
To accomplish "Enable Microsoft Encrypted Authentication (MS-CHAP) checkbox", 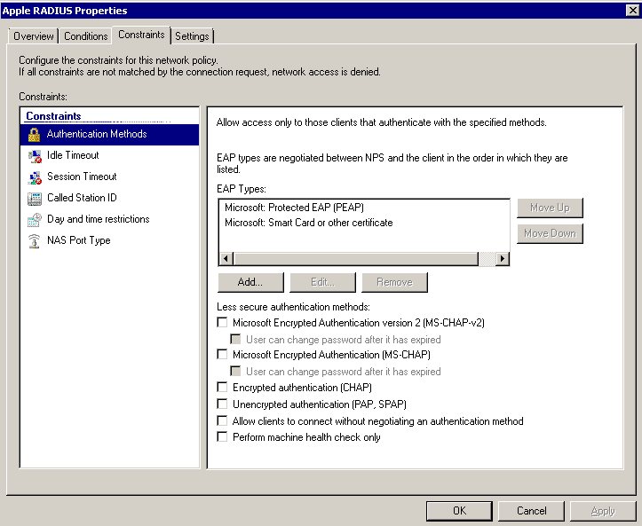I will (222, 354).
